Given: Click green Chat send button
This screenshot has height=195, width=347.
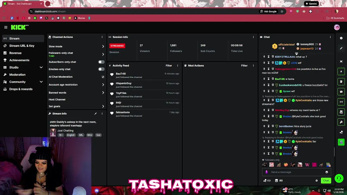Looking at the screenshot, I should point(326,181).
